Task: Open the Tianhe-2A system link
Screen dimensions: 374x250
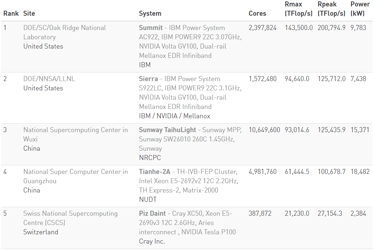Action: 155,171
